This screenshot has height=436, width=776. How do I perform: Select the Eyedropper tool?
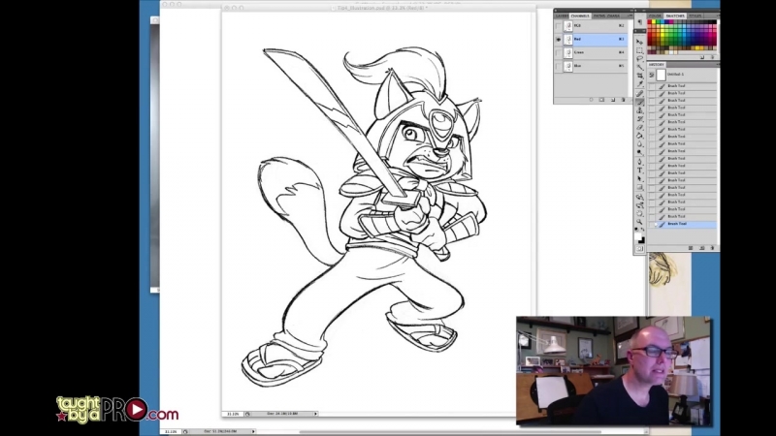click(x=639, y=84)
